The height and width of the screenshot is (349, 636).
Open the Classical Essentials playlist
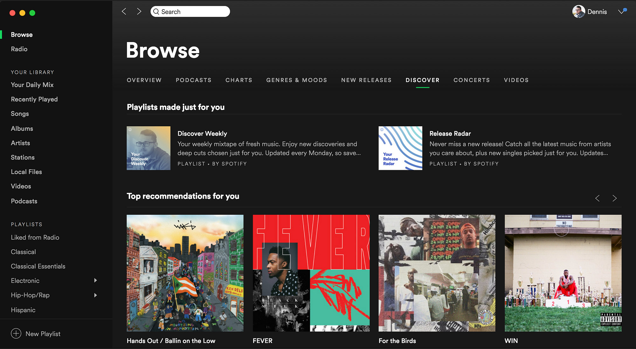[38, 266]
